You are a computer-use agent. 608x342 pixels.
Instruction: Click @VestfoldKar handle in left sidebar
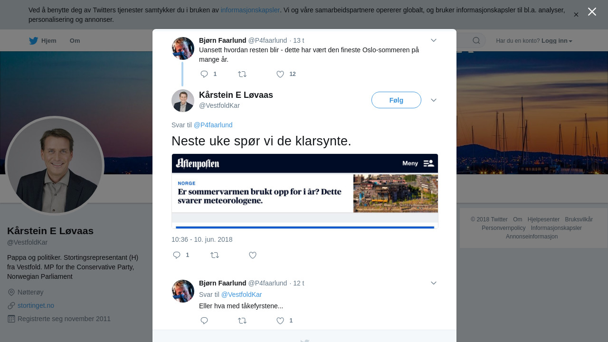pos(27,242)
